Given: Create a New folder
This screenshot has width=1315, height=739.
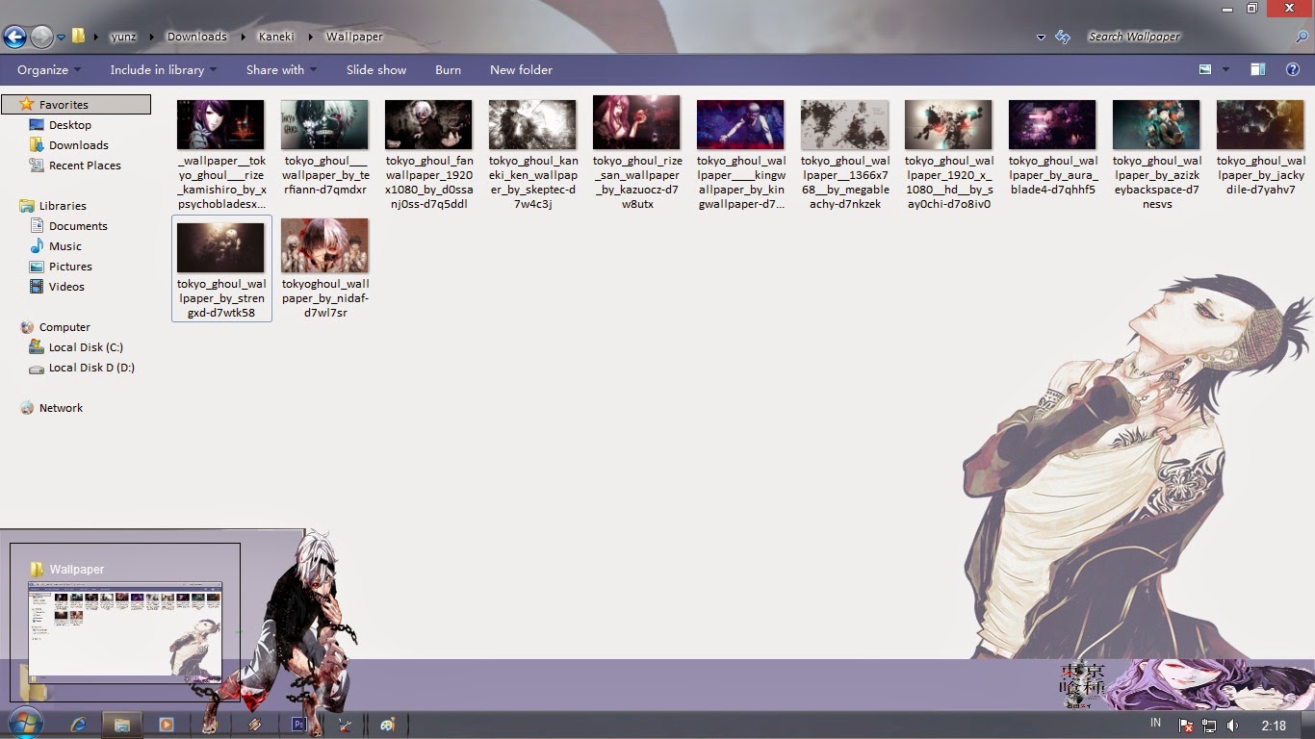Looking at the screenshot, I should point(521,69).
